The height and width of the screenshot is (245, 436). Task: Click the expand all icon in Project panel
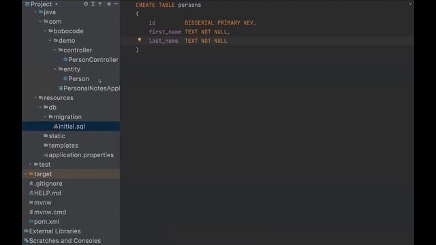tap(93, 4)
